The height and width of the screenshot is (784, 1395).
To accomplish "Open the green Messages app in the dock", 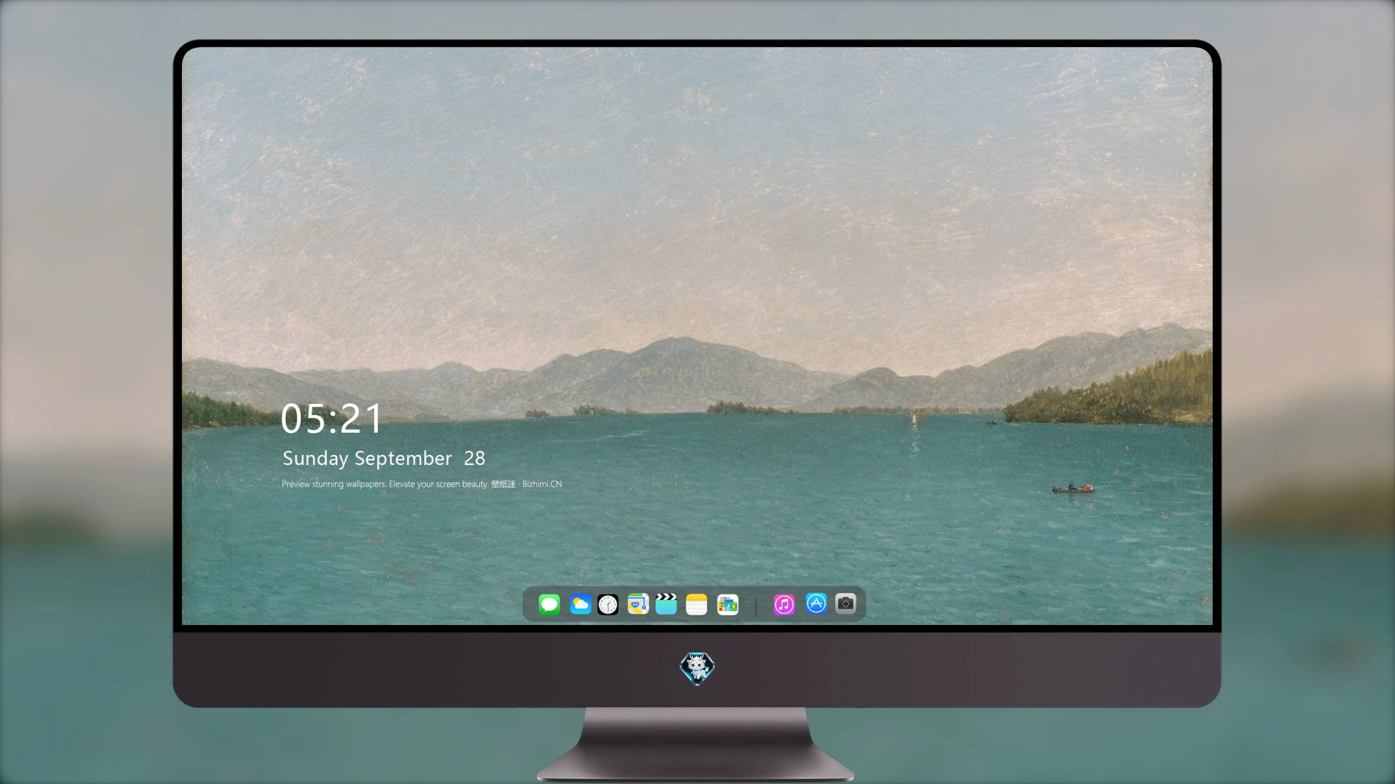I will tap(549, 604).
